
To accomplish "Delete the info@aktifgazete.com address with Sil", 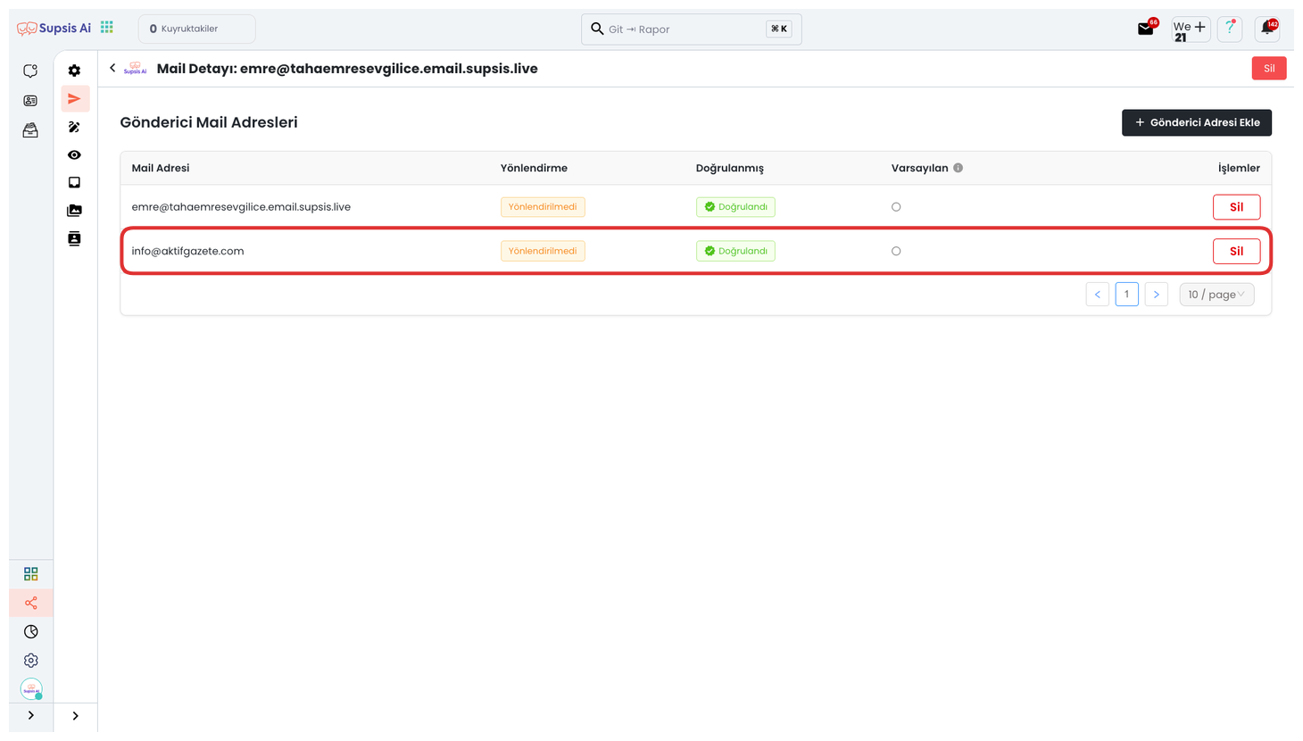I will [1235, 252].
